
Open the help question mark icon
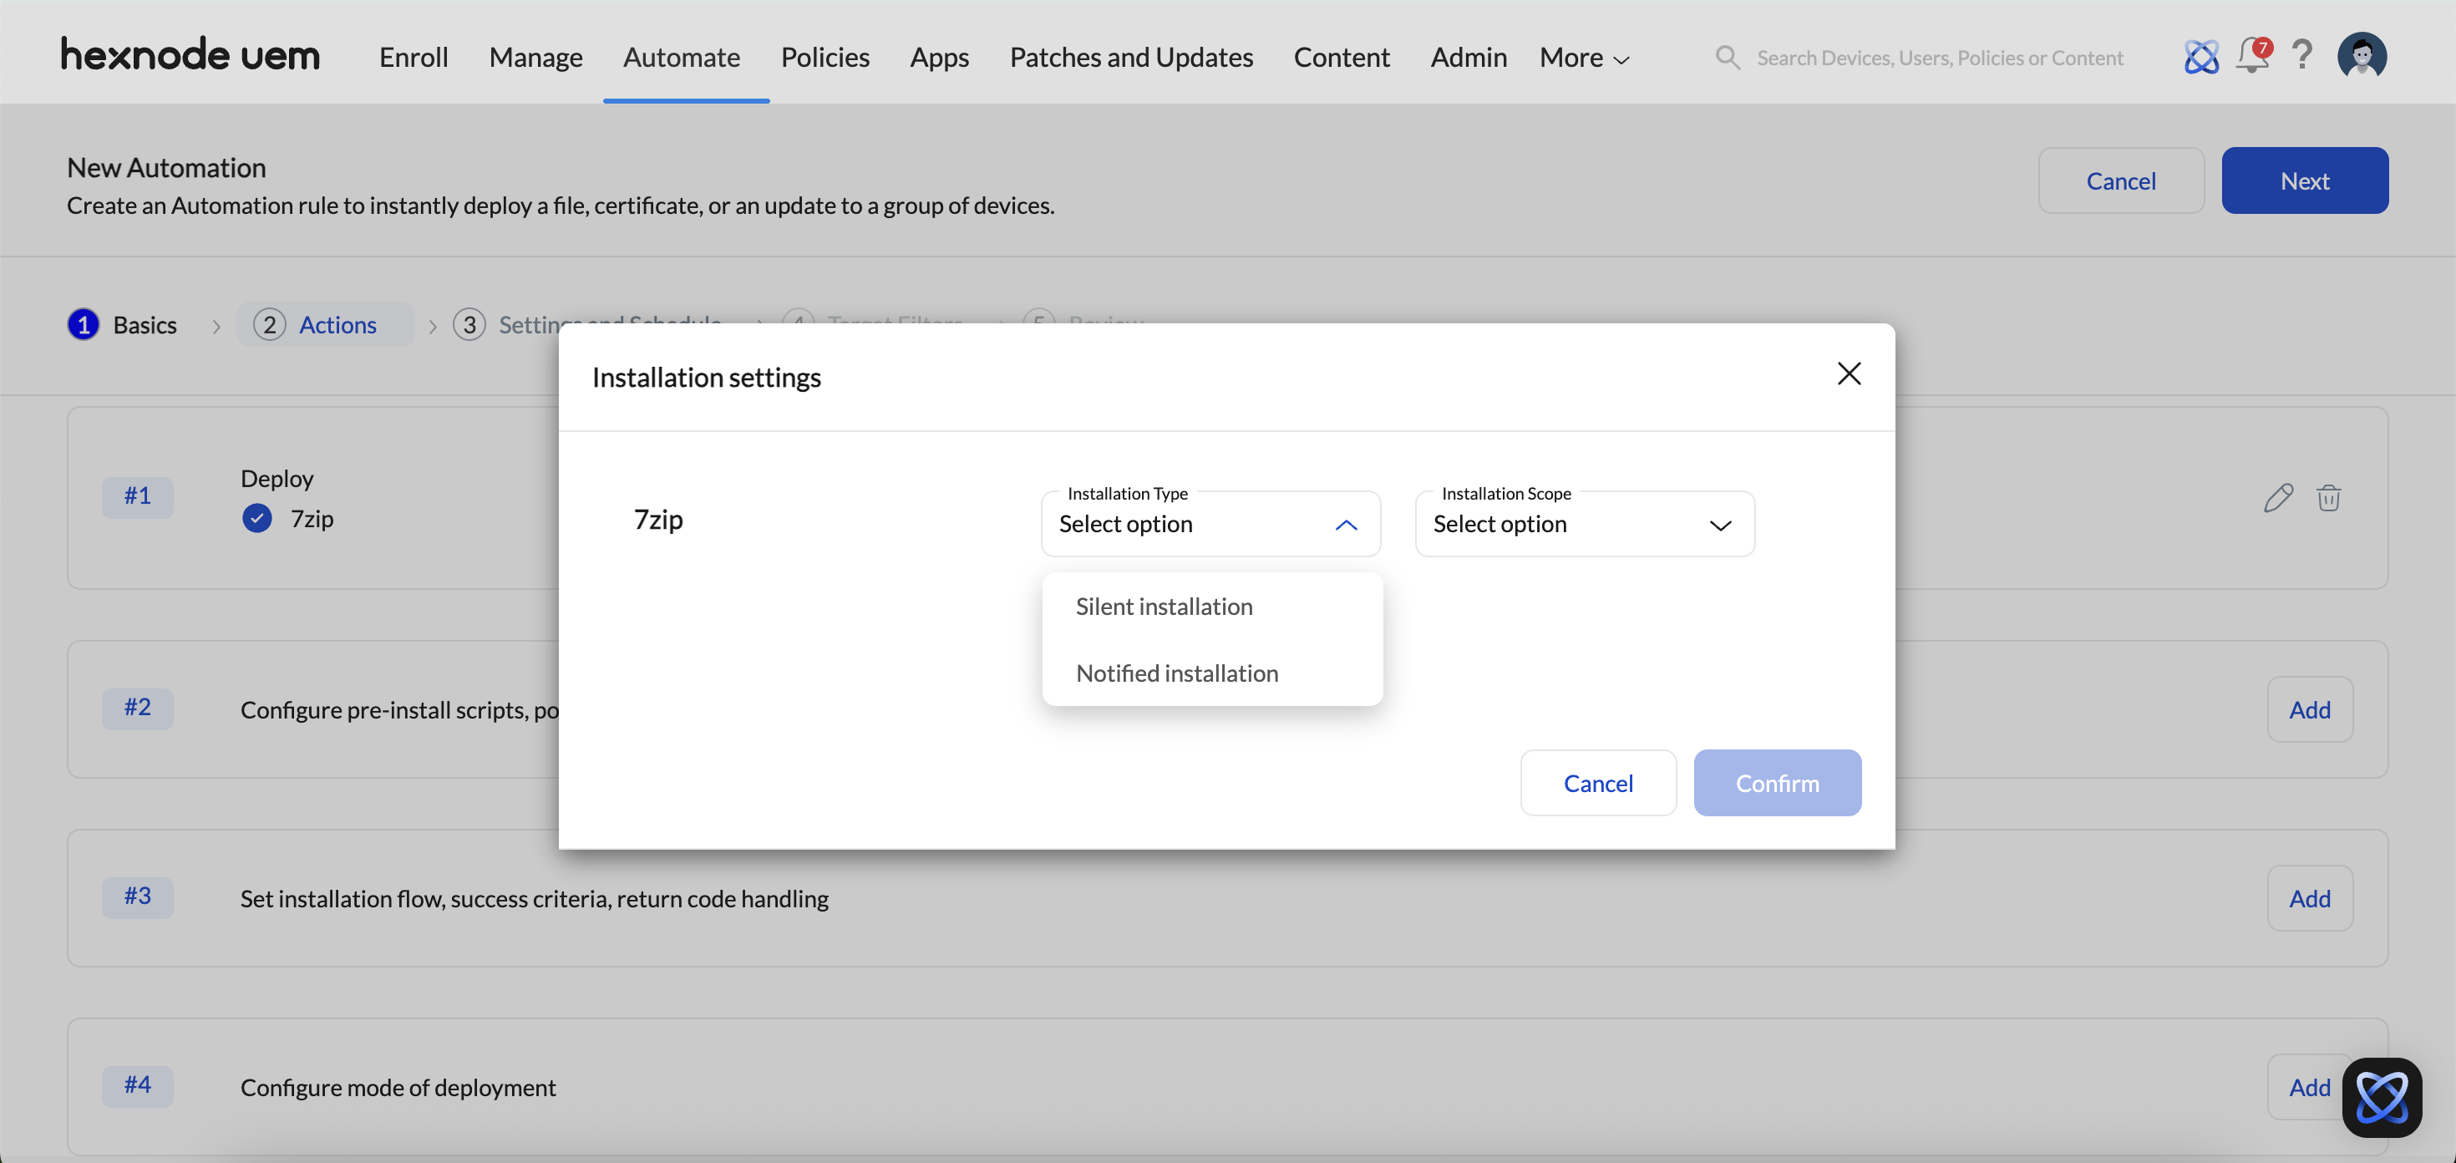[x=2301, y=55]
